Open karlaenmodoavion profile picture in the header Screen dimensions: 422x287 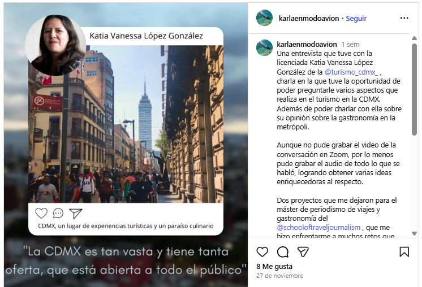[265, 18]
